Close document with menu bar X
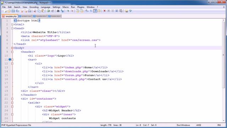Screen dimensions: 227x128 click(x=224, y=7)
